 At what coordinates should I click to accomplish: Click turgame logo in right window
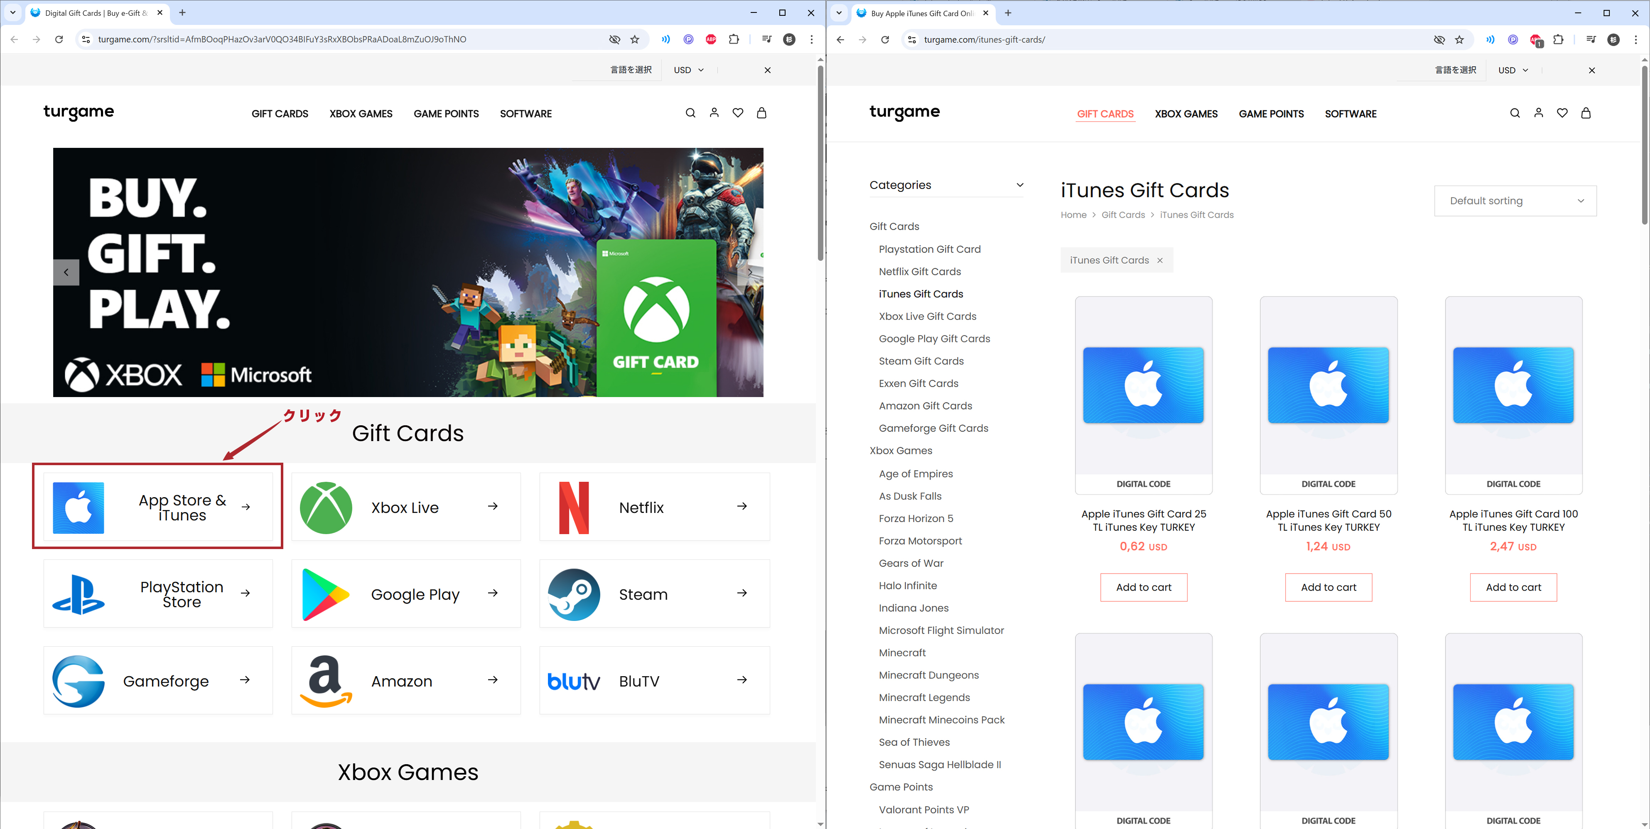(x=904, y=113)
